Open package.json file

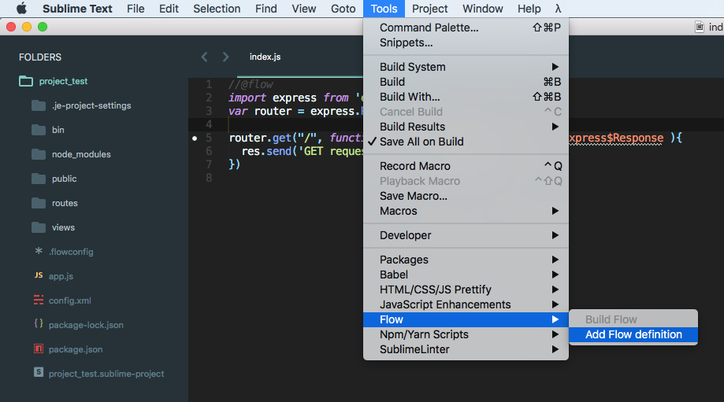point(76,349)
